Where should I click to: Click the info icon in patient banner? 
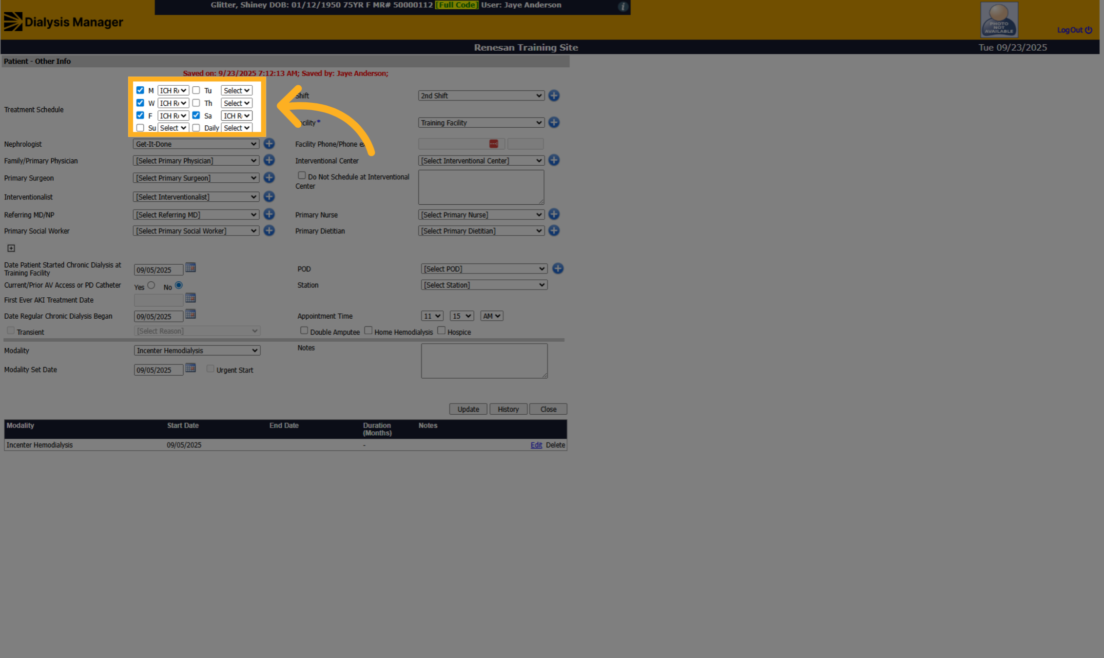coord(623,7)
